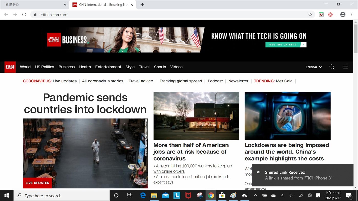Close the CNN International tab
This screenshot has width=358, height=201.
[132, 5]
